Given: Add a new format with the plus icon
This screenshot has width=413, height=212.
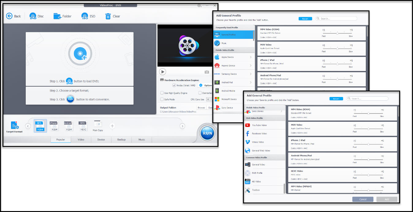Looking at the screenshot, I should click(x=112, y=126).
